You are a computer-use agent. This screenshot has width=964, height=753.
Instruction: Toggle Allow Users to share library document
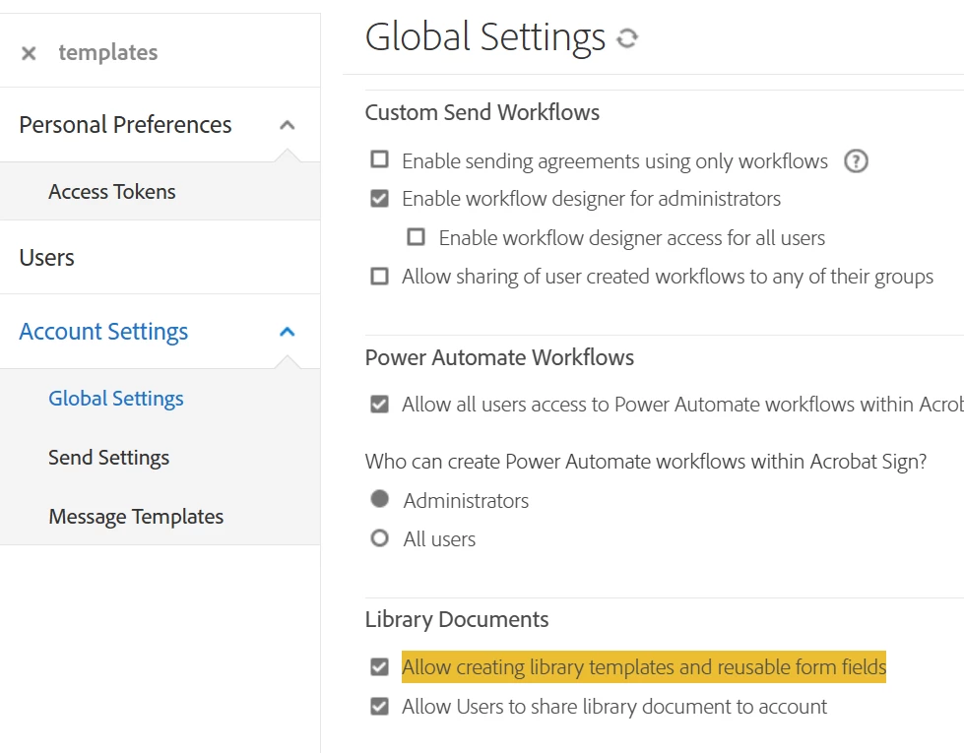coord(379,707)
